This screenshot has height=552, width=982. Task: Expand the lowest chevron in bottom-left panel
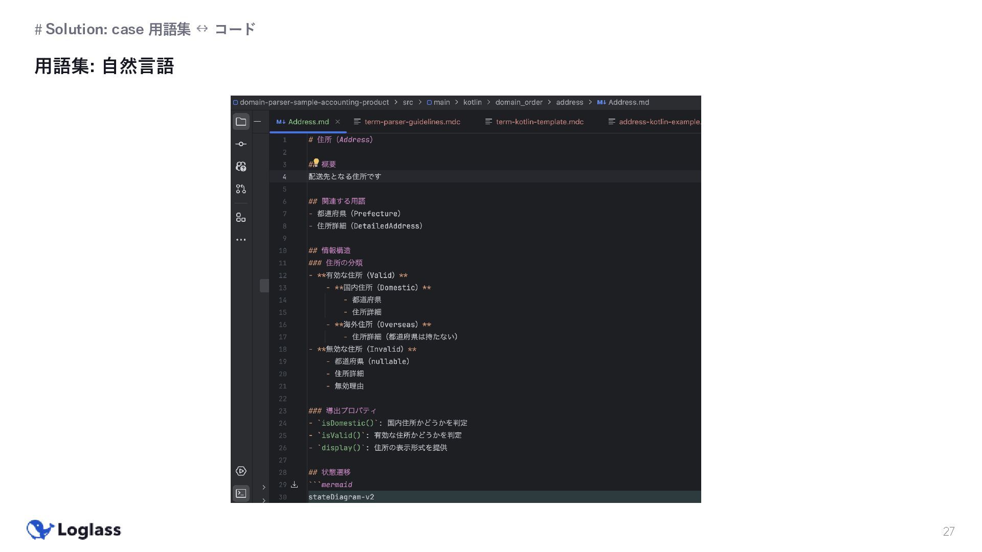coord(264,500)
